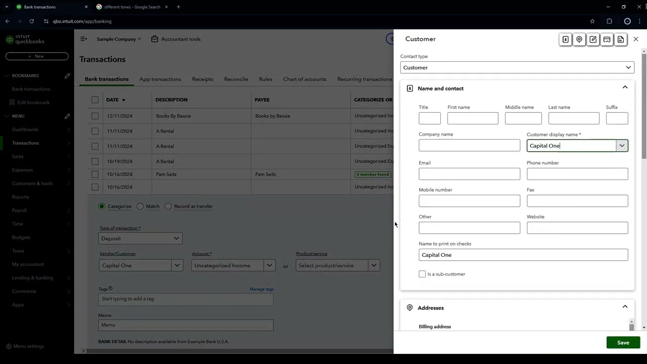This screenshot has width=647, height=364.
Task: Open the Manage tags link
Action: (x=262, y=289)
